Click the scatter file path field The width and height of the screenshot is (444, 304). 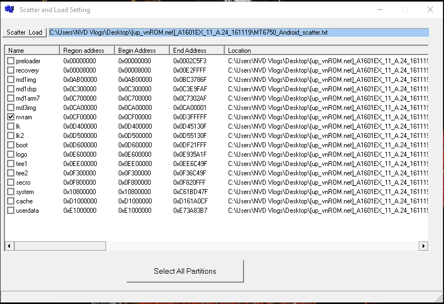point(237,32)
